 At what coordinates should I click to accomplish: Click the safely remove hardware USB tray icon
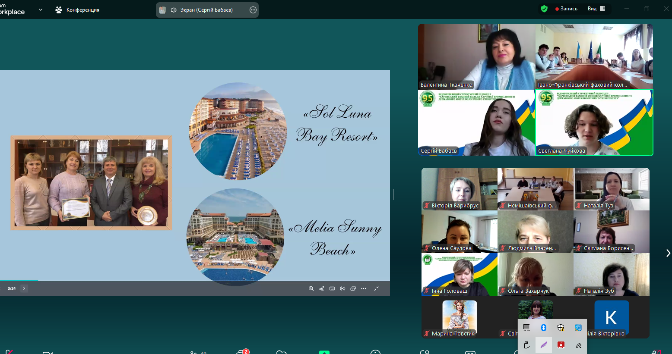click(x=526, y=345)
